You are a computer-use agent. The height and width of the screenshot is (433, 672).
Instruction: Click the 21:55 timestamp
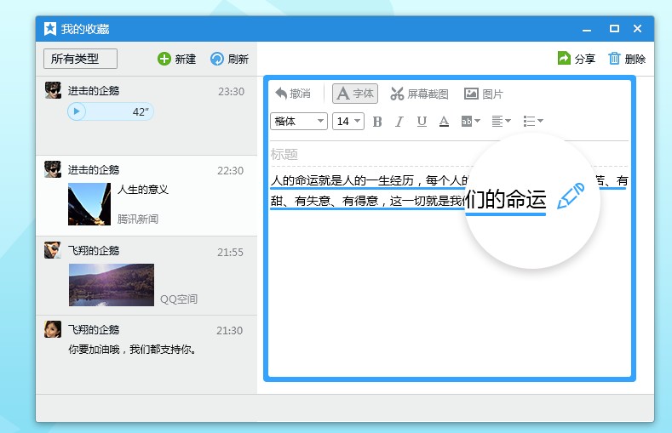click(x=230, y=253)
